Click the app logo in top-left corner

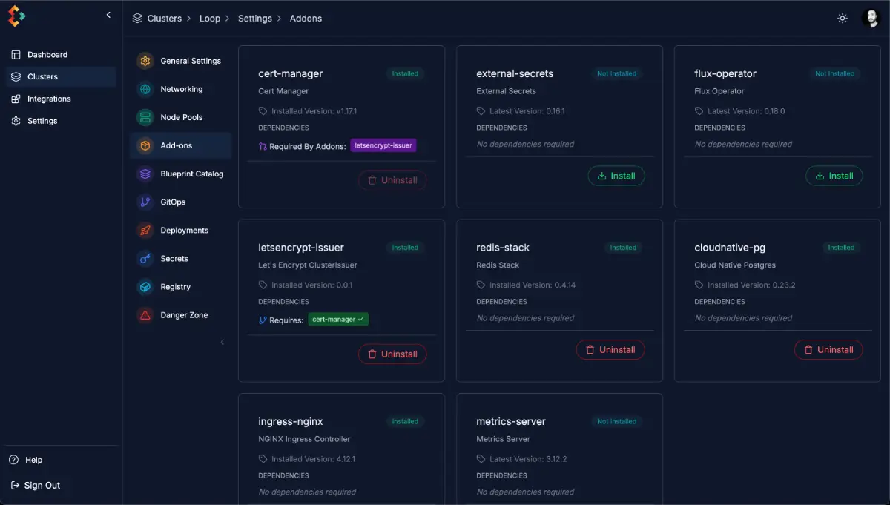[16, 16]
